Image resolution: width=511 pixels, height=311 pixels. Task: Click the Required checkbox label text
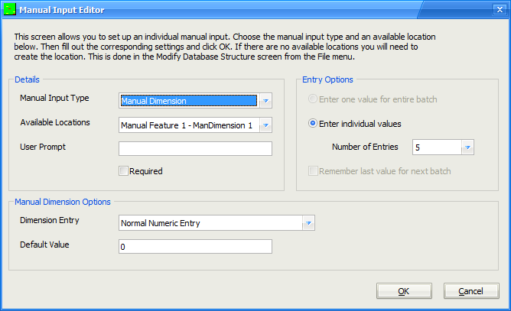point(145,171)
